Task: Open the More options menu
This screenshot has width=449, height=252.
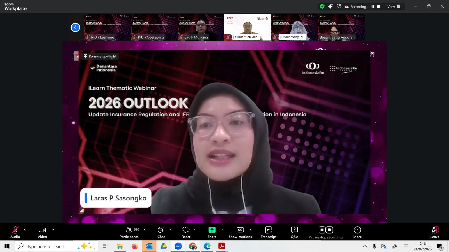Action: click(x=357, y=232)
